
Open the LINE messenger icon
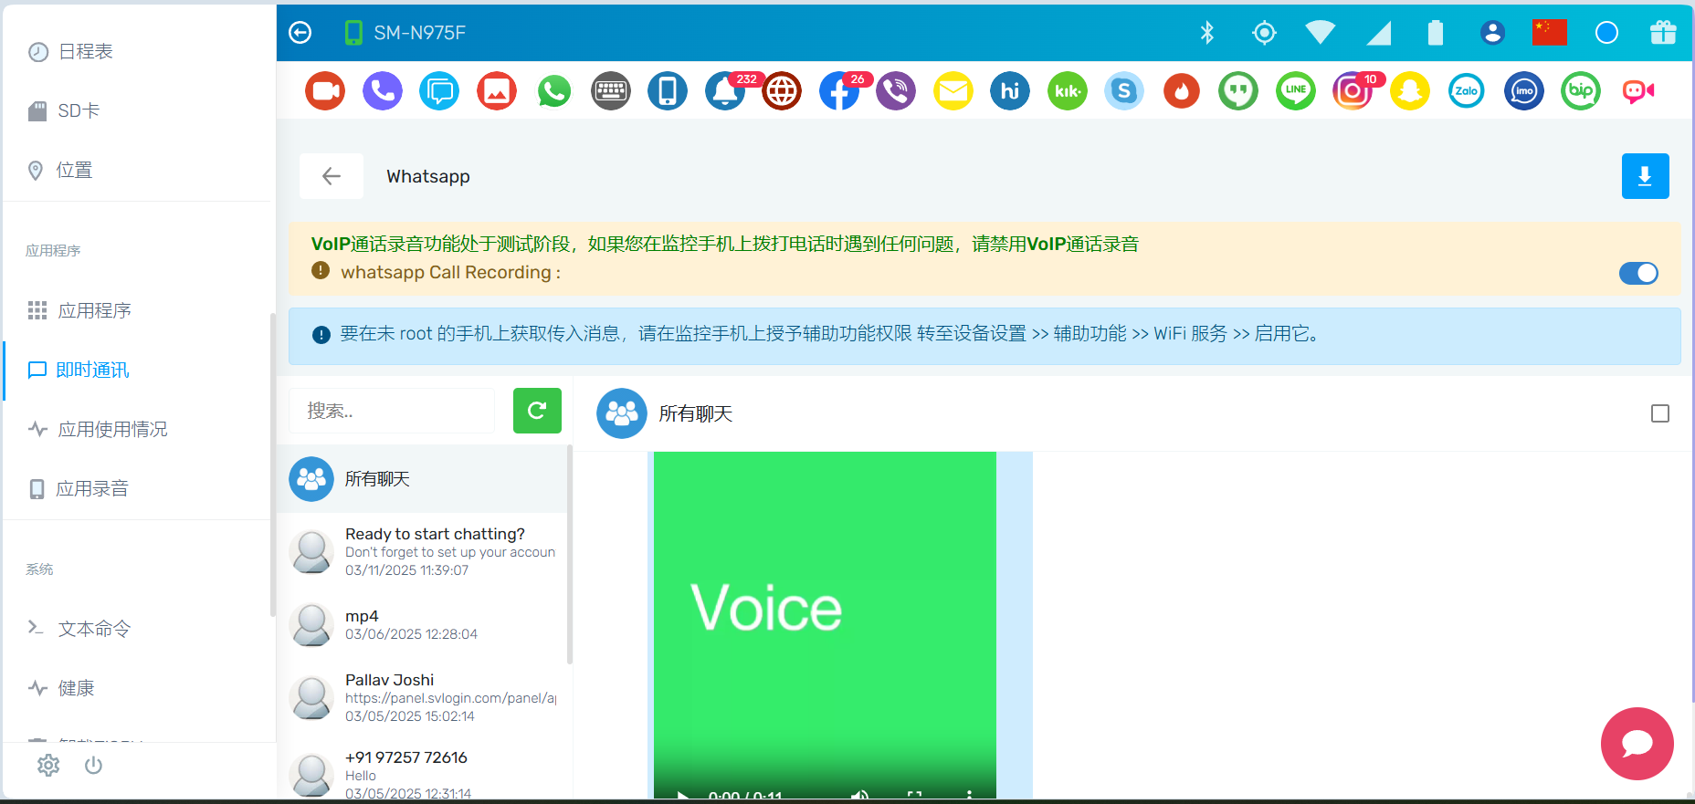click(x=1296, y=90)
